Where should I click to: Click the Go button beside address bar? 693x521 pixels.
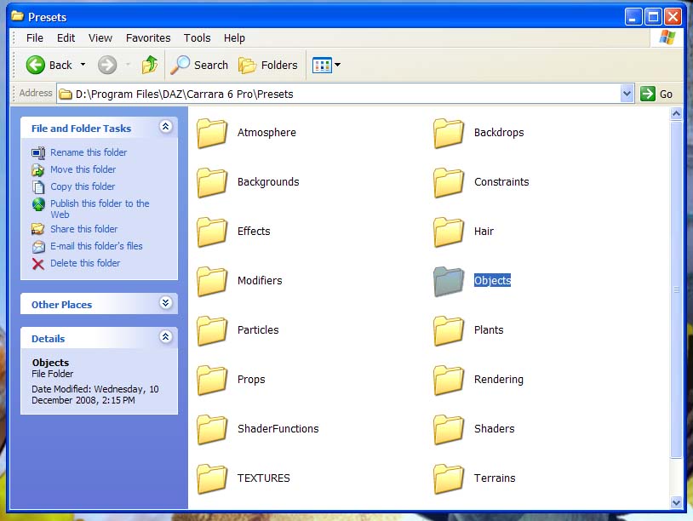(x=656, y=94)
